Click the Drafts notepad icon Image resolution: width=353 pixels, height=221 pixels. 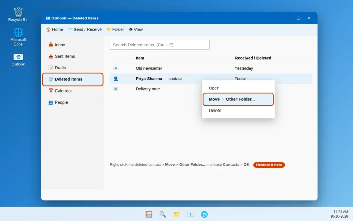pyautogui.click(x=51, y=68)
